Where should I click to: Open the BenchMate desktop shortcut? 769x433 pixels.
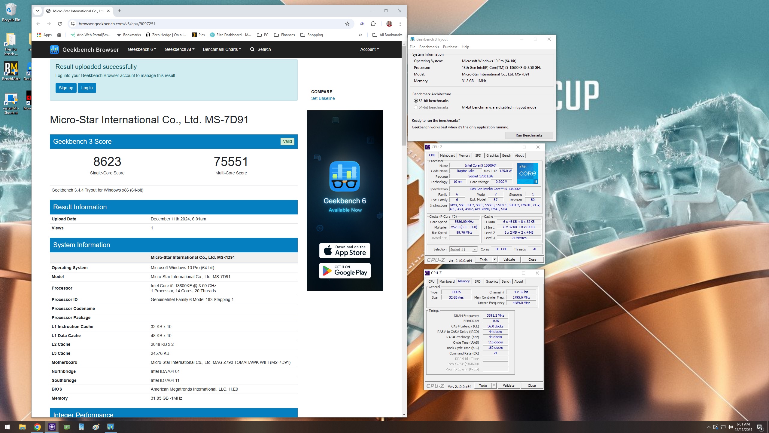tap(11, 71)
